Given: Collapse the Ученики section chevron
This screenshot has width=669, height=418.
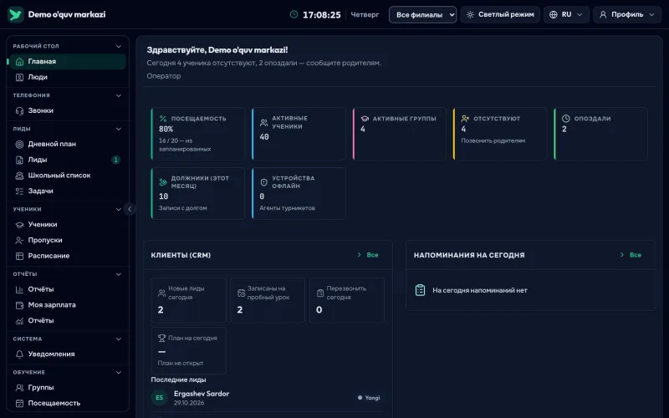Looking at the screenshot, I should click(119, 210).
